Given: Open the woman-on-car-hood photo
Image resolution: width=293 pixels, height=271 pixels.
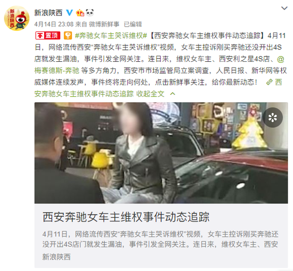Looking at the screenshot, I should click(161, 153).
